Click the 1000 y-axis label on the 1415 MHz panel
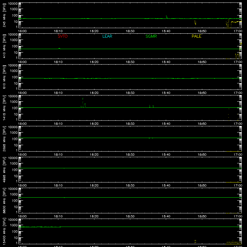Screen dimensions: 247x247 [14, 102]
